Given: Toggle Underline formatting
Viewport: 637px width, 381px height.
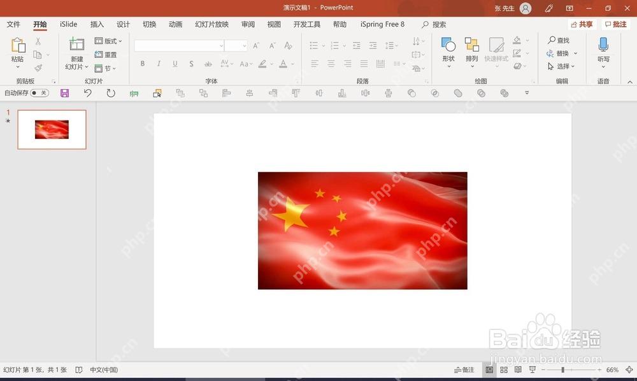Looking at the screenshot, I should (175, 63).
